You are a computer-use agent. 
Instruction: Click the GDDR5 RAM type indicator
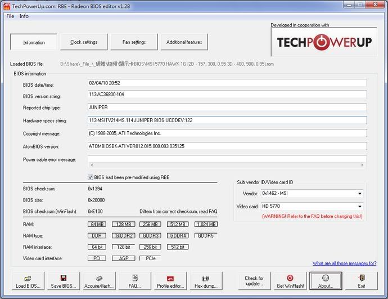(x=206, y=235)
